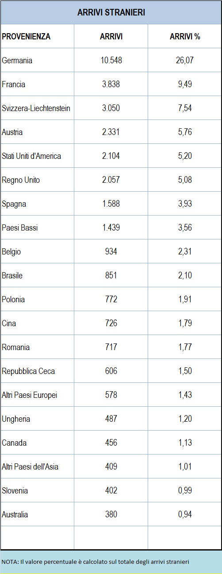Select the Paesi Bassi arrivals value 1.439
The height and width of the screenshot is (574, 222).
111,227
